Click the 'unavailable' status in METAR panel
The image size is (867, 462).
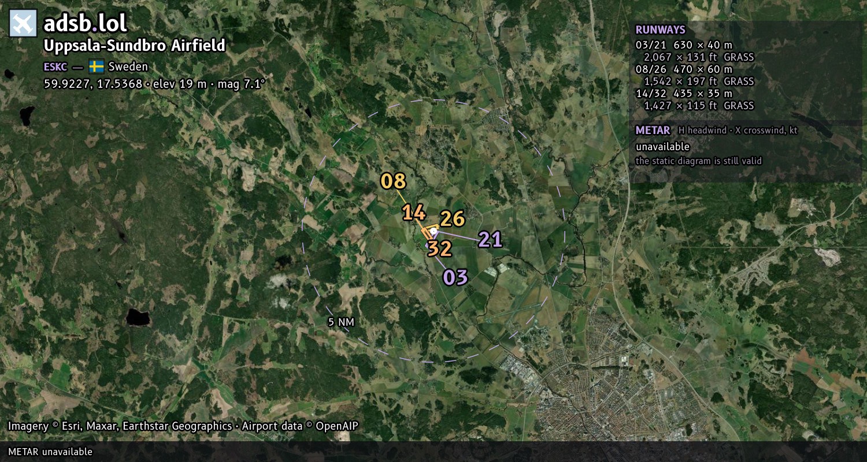[662, 147]
